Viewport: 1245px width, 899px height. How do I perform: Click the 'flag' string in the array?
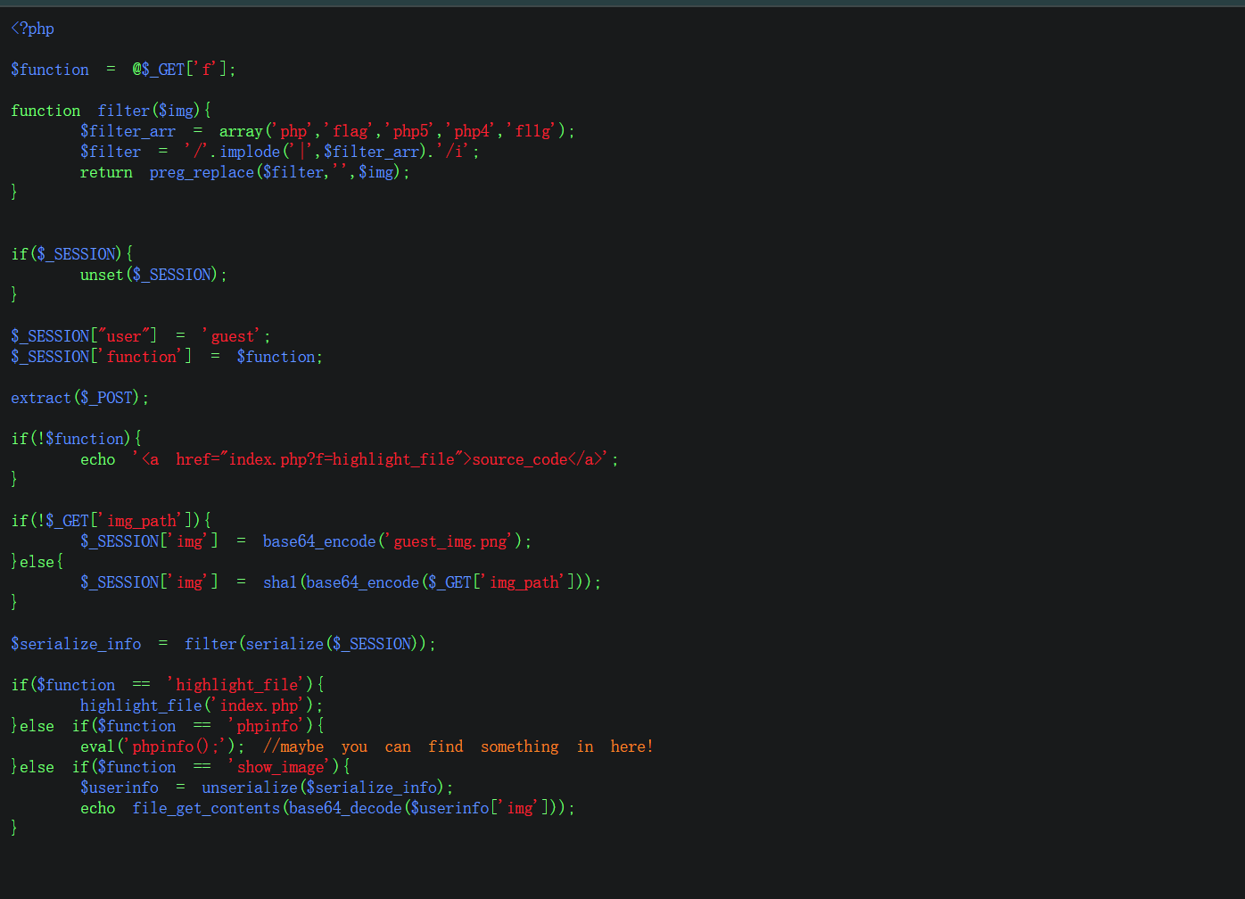pyautogui.click(x=350, y=131)
